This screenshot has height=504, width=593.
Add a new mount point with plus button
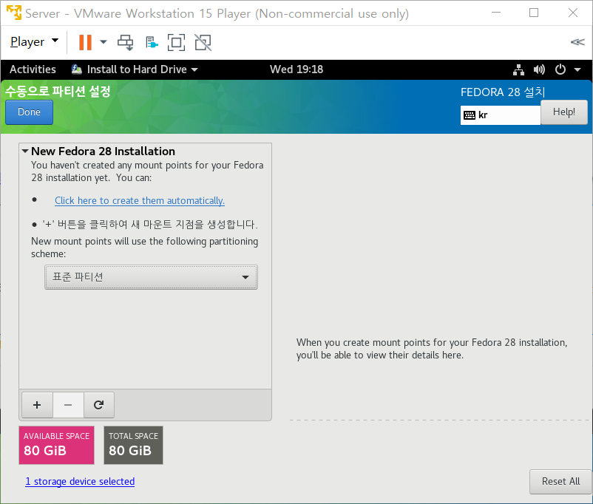[37, 405]
